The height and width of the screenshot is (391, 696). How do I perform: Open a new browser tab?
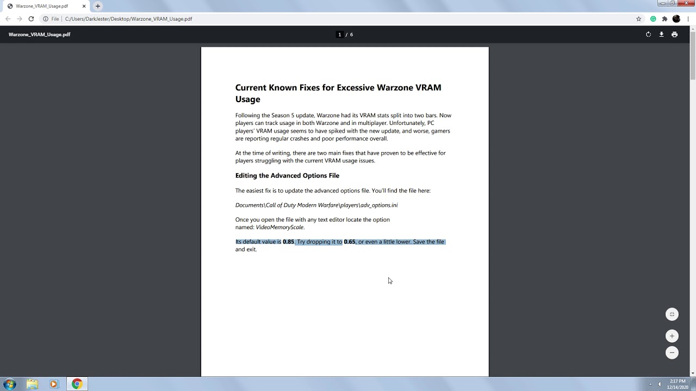(98, 6)
